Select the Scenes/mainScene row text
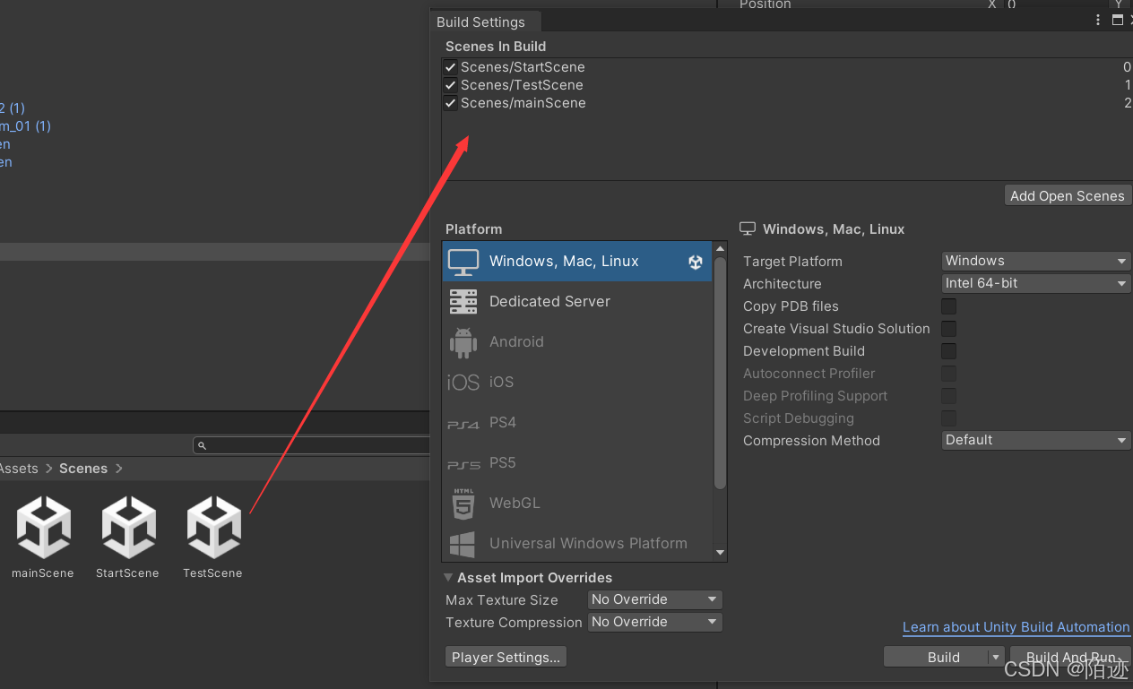 523,103
